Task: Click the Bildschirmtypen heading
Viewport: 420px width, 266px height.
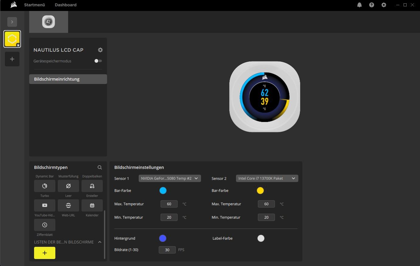Action: (x=51, y=167)
